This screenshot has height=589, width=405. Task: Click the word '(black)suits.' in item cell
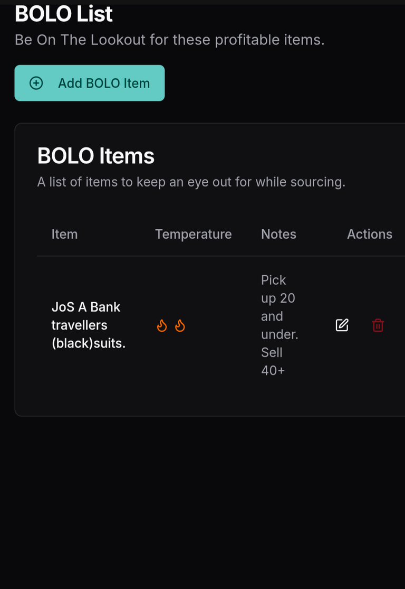(x=89, y=343)
